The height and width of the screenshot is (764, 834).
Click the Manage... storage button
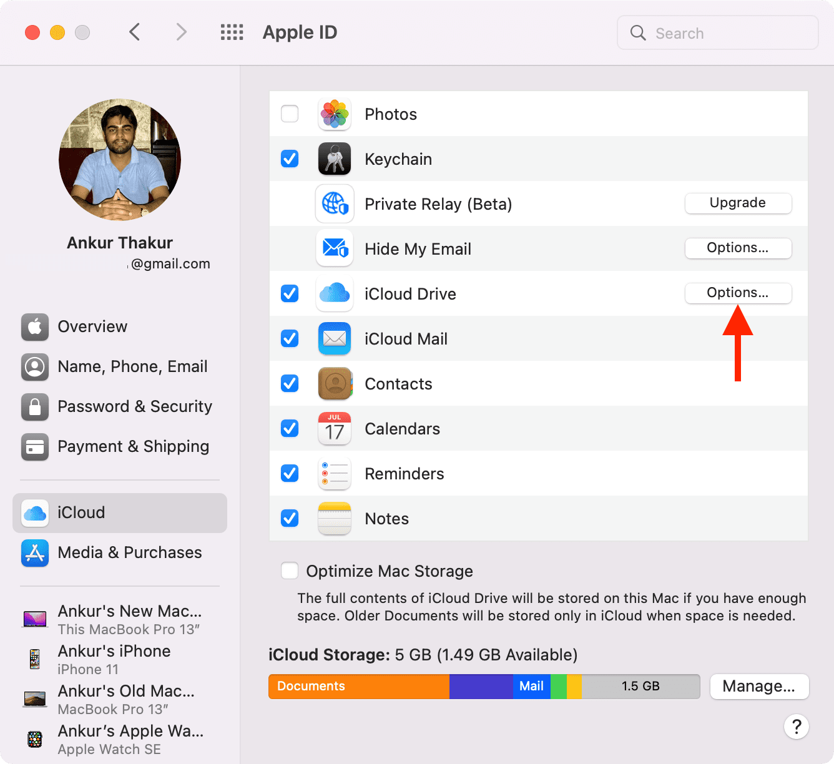(759, 687)
